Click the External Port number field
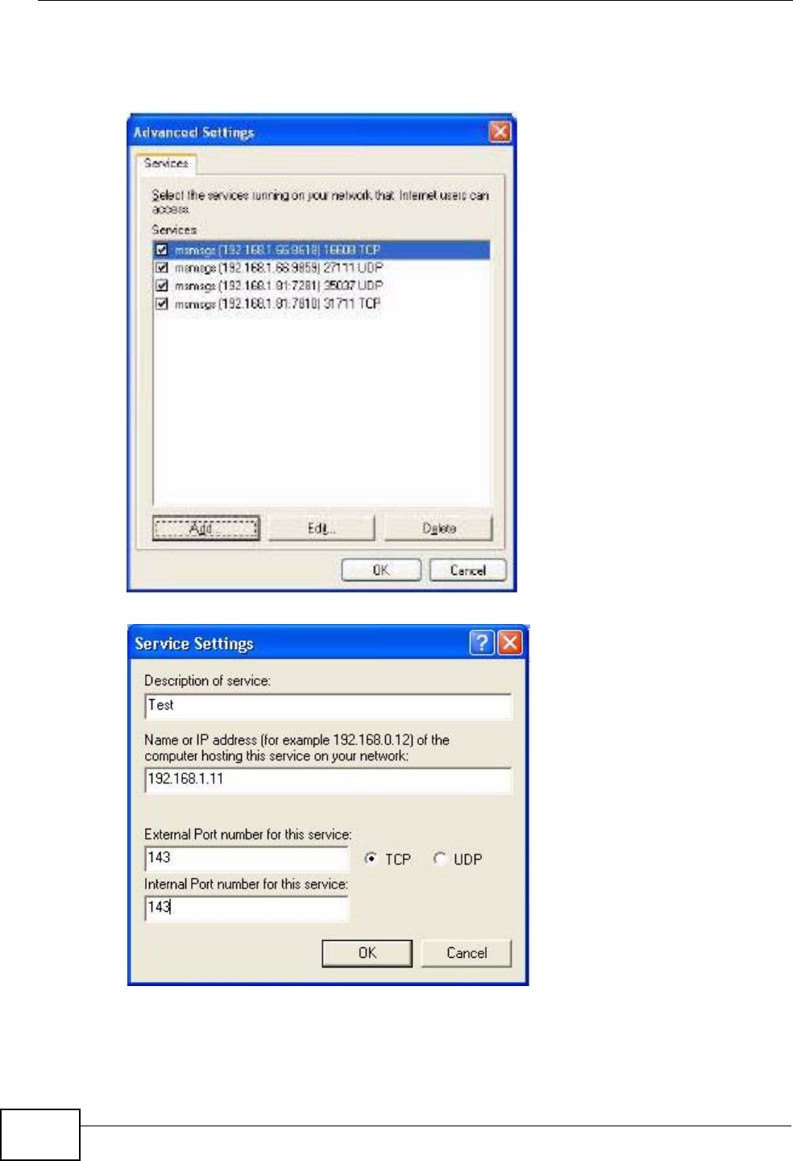This screenshot has height=1161, width=793. (x=247, y=859)
